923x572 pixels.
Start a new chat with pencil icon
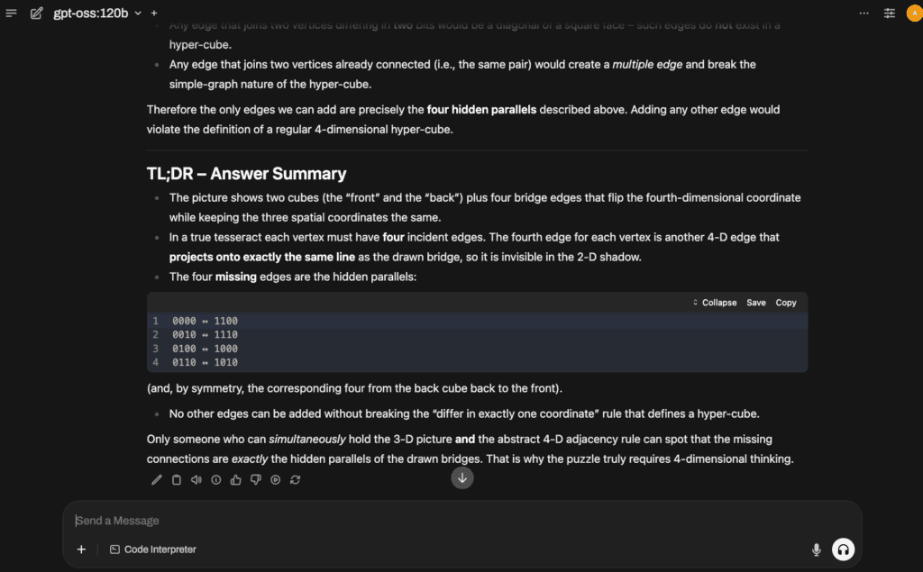[x=36, y=13]
